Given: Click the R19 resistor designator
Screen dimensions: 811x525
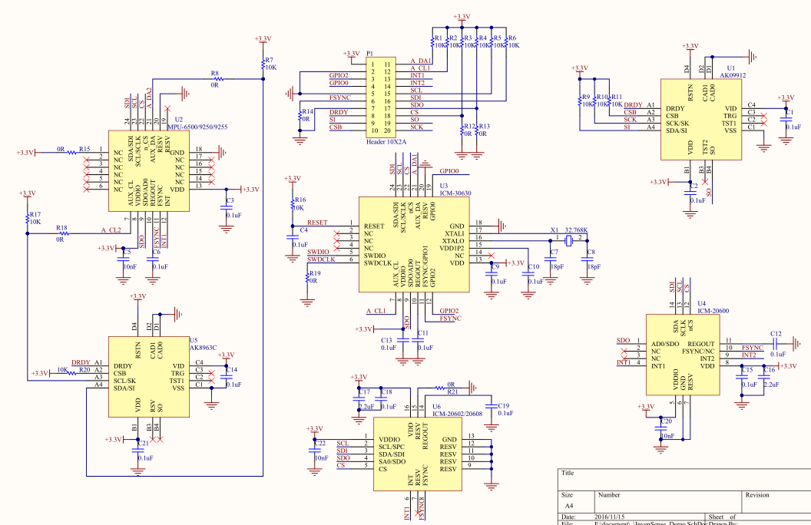Looking at the screenshot, I should (314, 273).
